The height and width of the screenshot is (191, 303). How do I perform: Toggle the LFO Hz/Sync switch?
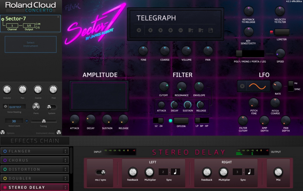(291, 86)
